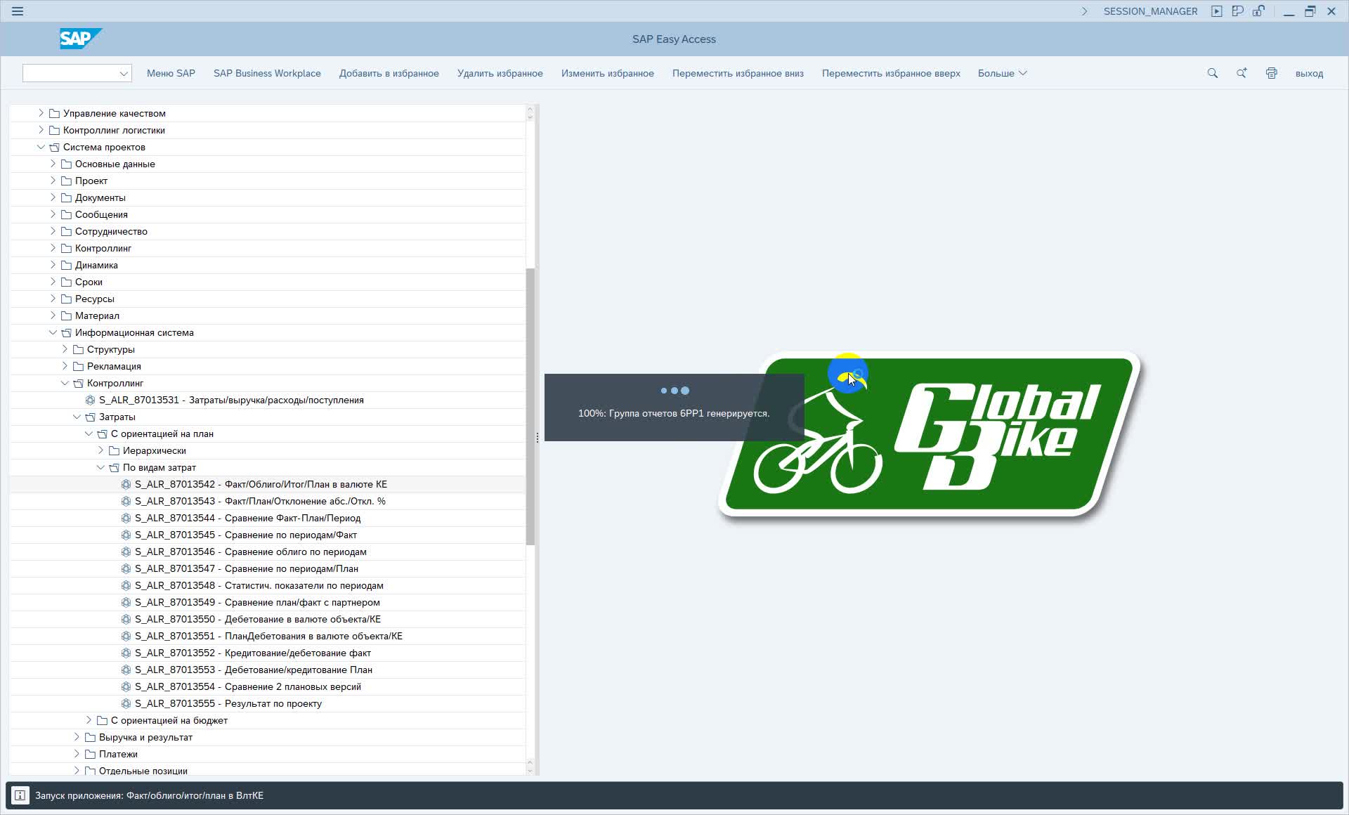Click gear icon of S_ALR_87013546 row

pos(126,552)
